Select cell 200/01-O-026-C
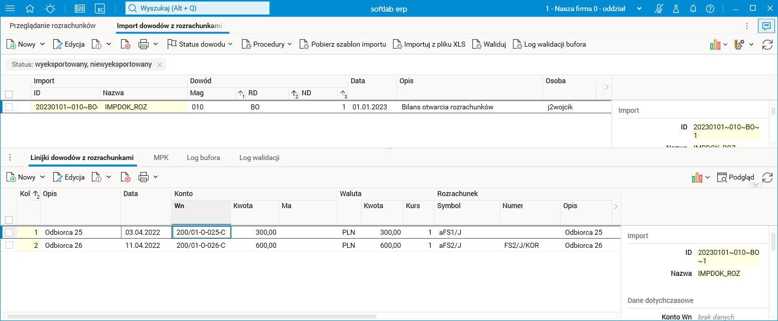The image size is (778, 321). point(201,245)
